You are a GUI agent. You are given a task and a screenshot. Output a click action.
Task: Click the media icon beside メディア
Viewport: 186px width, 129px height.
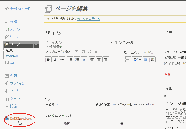point(7,29)
